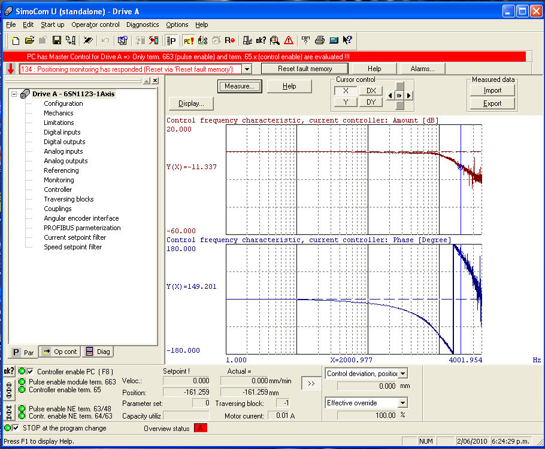
Task: Click the 'PC!' master control icon
Action: coord(188,41)
